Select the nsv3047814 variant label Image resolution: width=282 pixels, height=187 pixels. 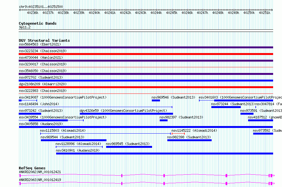(268, 104)
